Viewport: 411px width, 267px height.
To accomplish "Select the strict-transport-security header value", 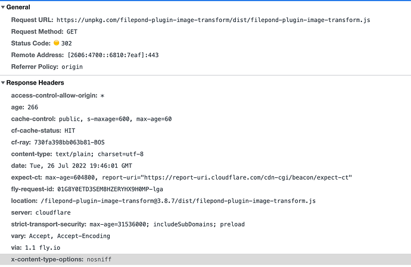I will coord(167,224).
